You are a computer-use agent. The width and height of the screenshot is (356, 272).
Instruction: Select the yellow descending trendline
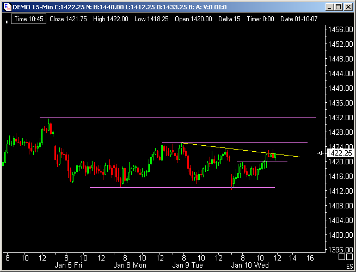coord(241,150)
